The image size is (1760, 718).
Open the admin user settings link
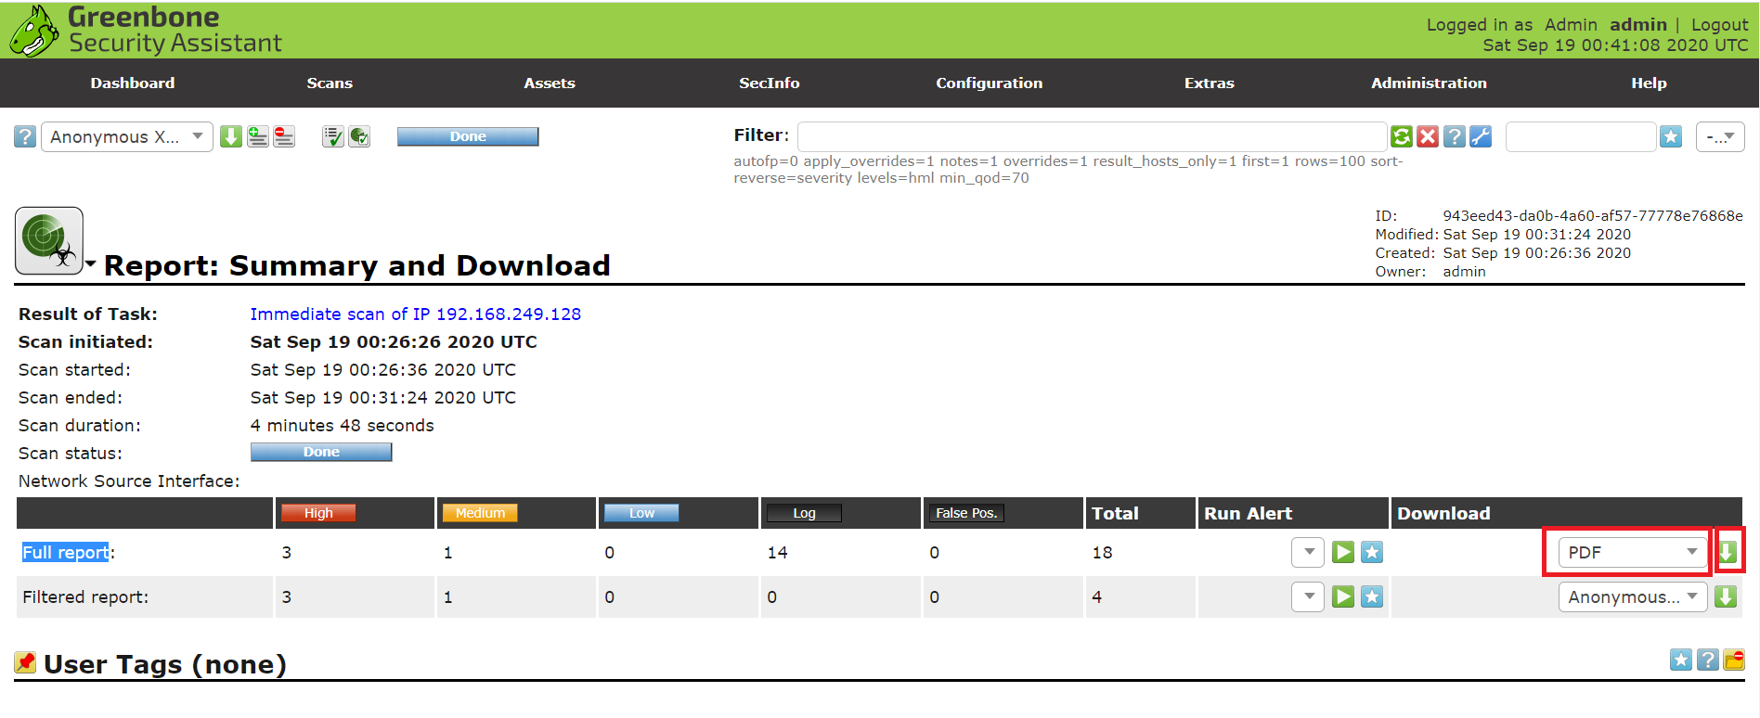coord(1638,25)
